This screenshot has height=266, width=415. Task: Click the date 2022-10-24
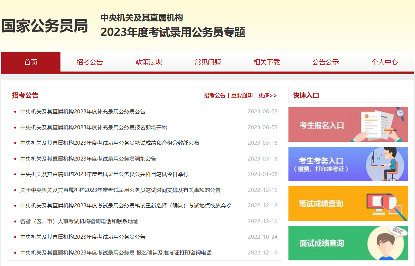[x=263, y=237]
